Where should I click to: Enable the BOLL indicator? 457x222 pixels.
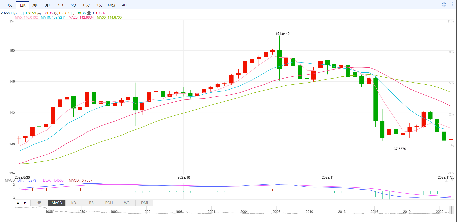point(109,203)
